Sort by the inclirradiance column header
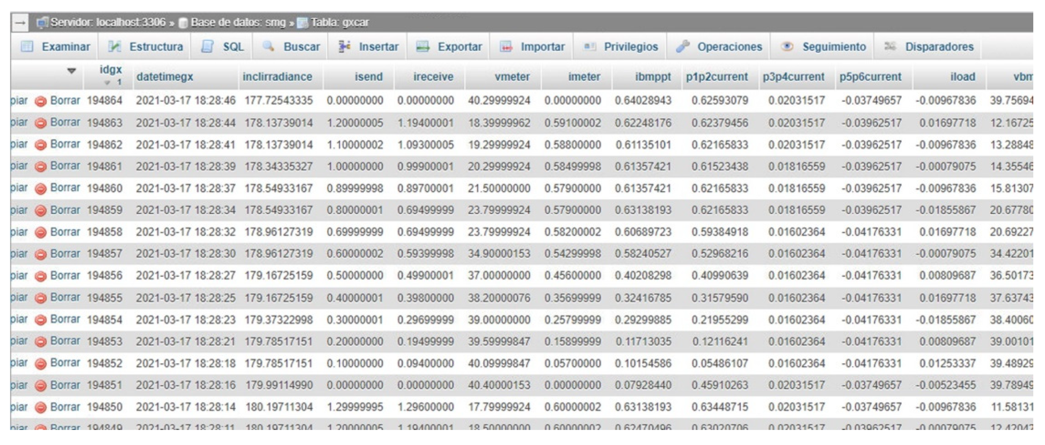The image size is (1045, 445). [x=277, y=77]
